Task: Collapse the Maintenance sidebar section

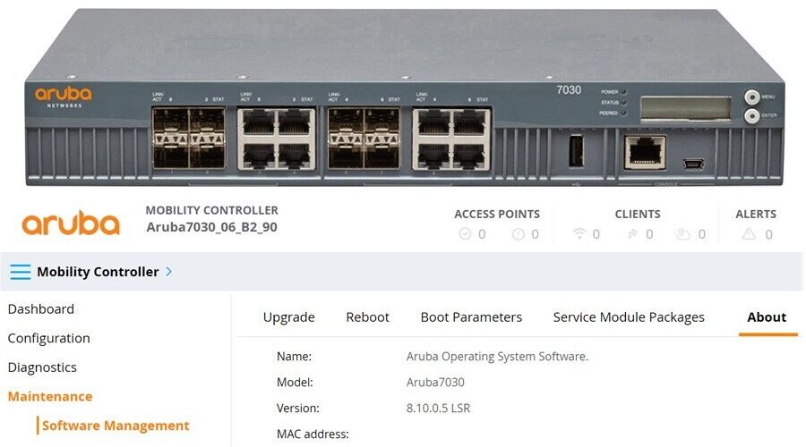Action: coord(50,396)
